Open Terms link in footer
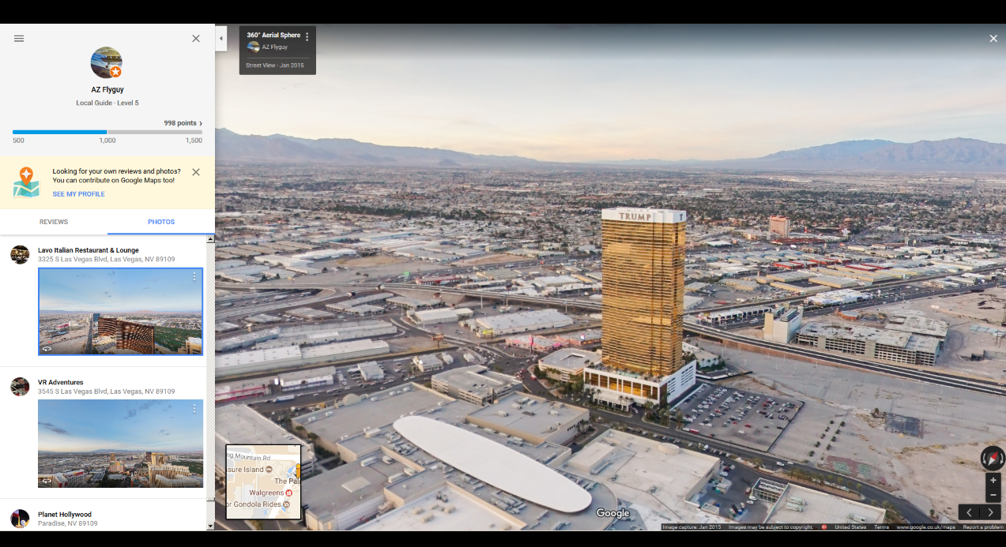Image resolution: width=1006 pixels, height=547 pixels. [x=881, y=527]
